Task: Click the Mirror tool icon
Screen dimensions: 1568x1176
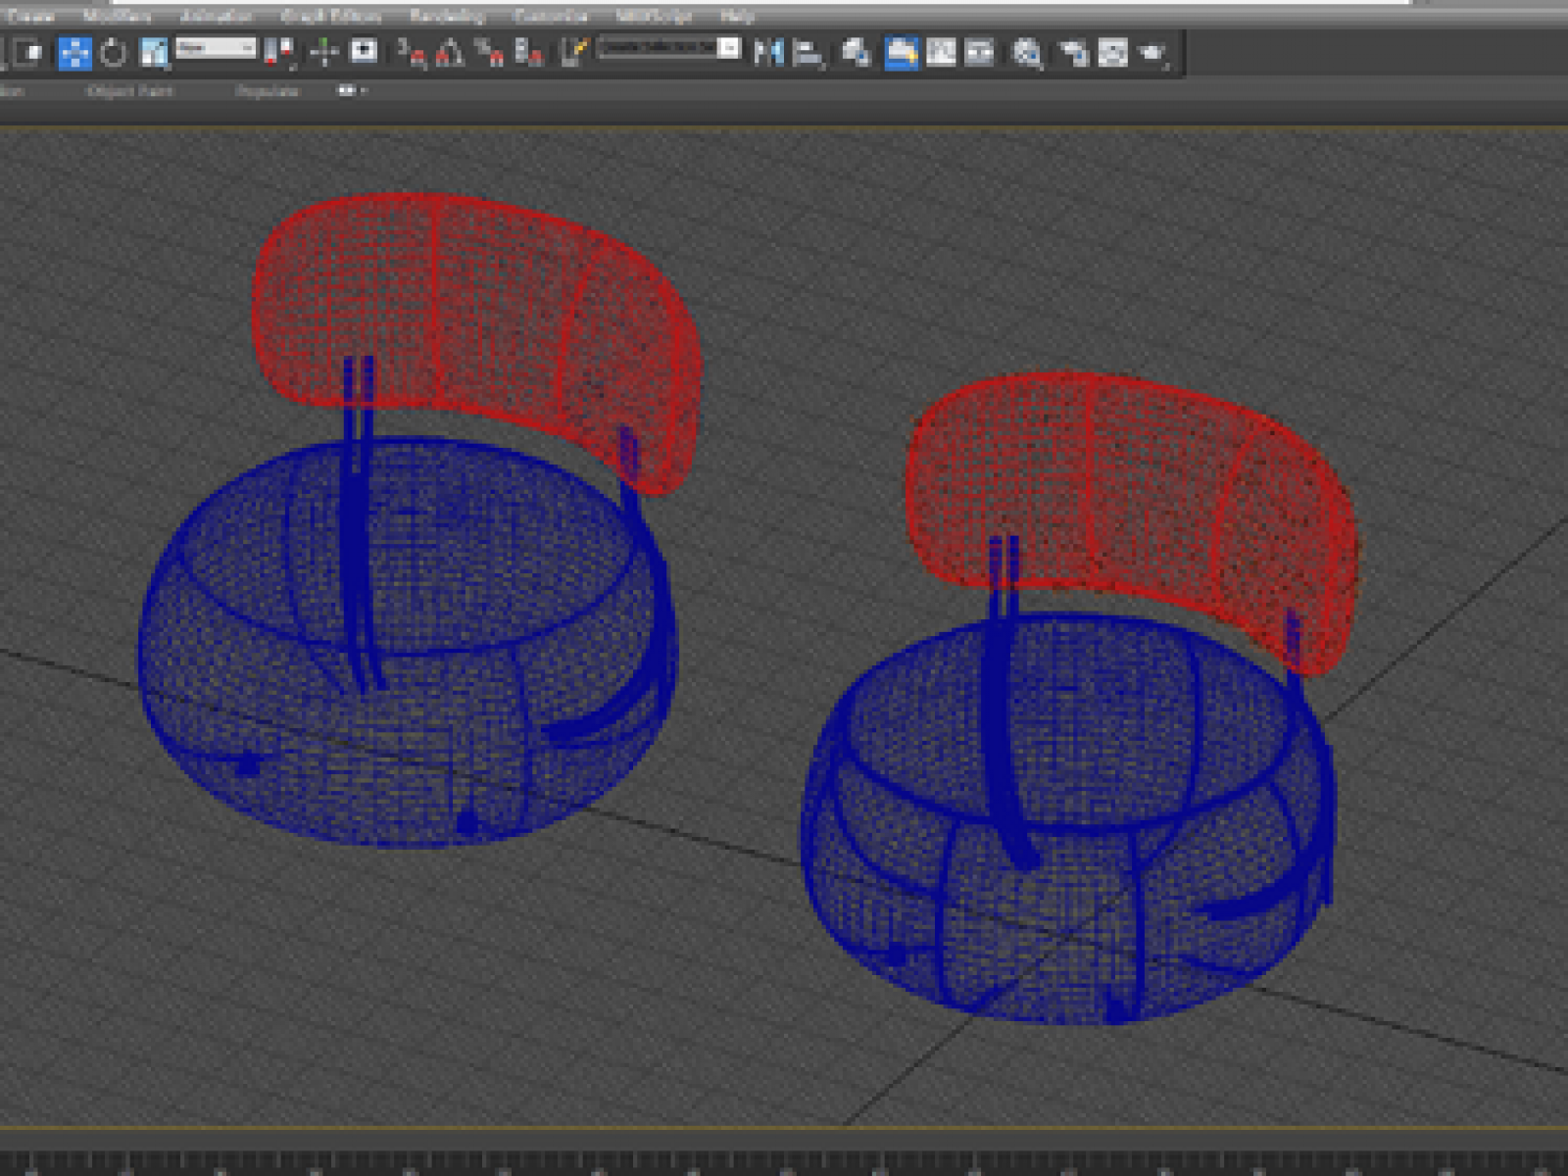Action: click(x=768, y=53)
